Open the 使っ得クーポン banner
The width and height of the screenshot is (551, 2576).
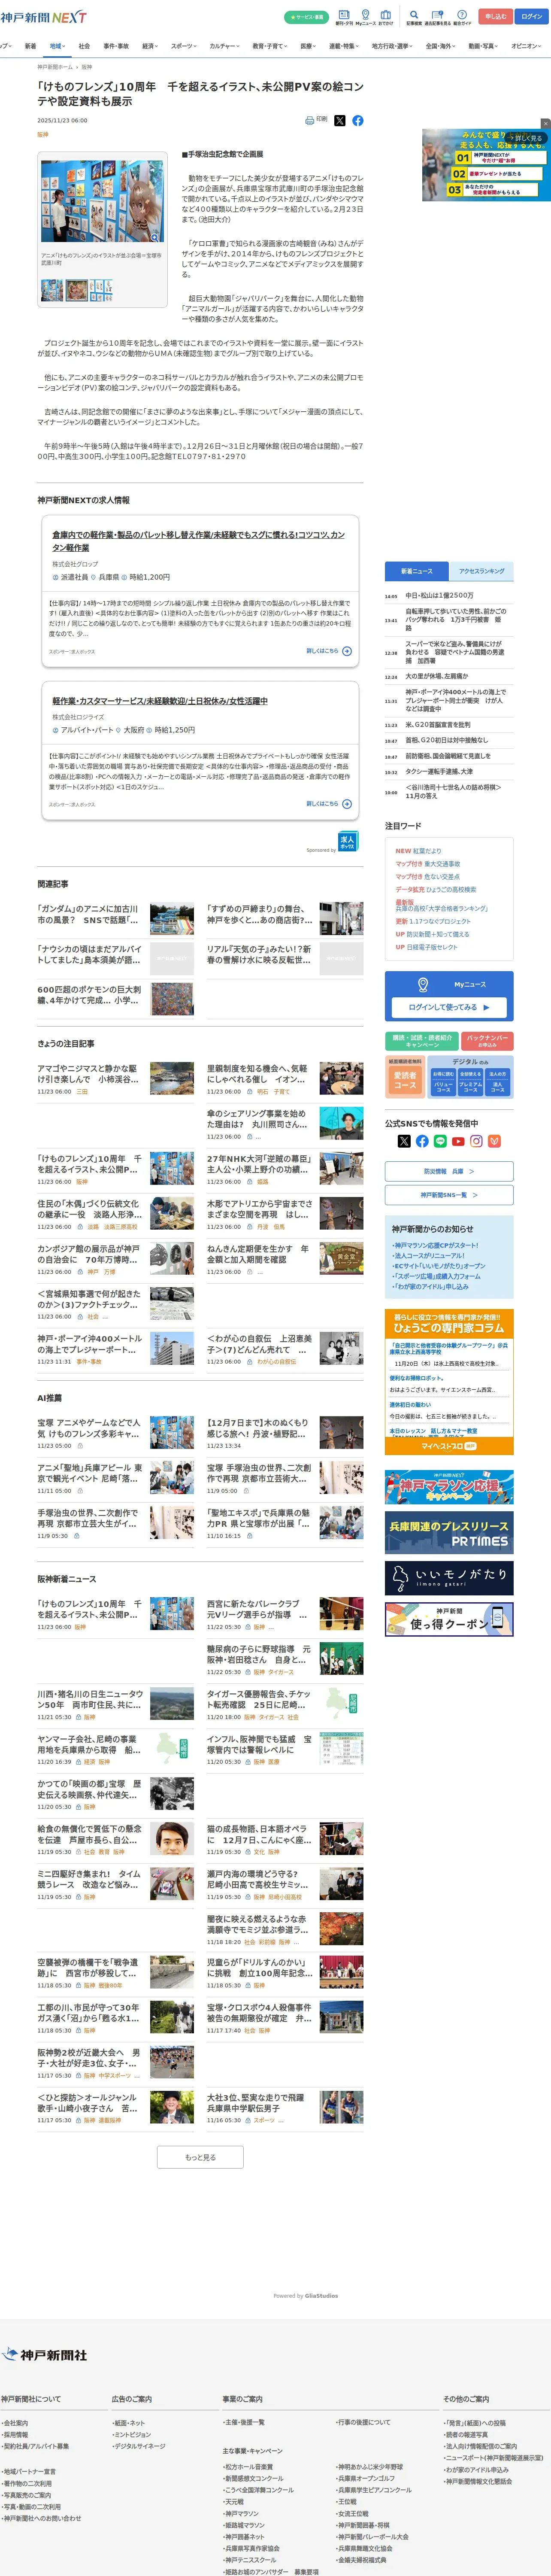[x=449, y=1619]
